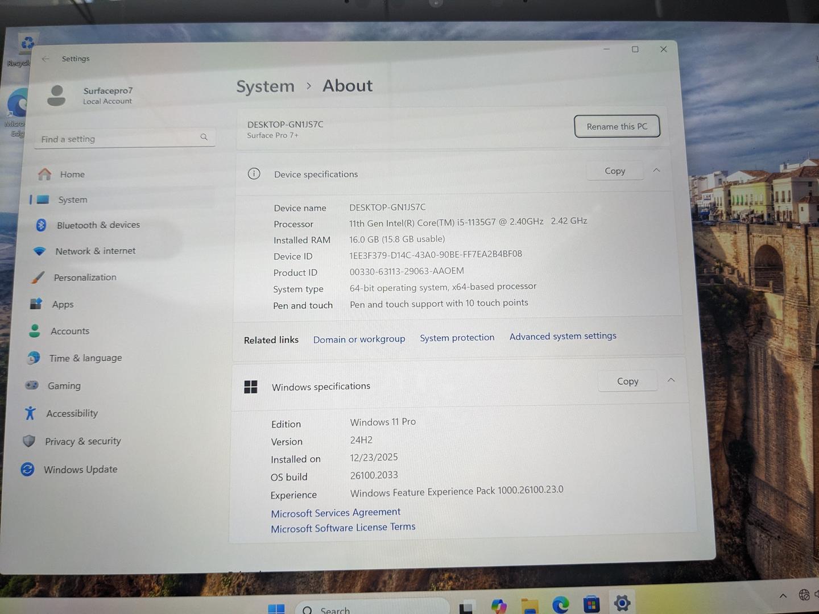Open Advanced system settings link
819x614 pixels.
click(x=562, y=337)
